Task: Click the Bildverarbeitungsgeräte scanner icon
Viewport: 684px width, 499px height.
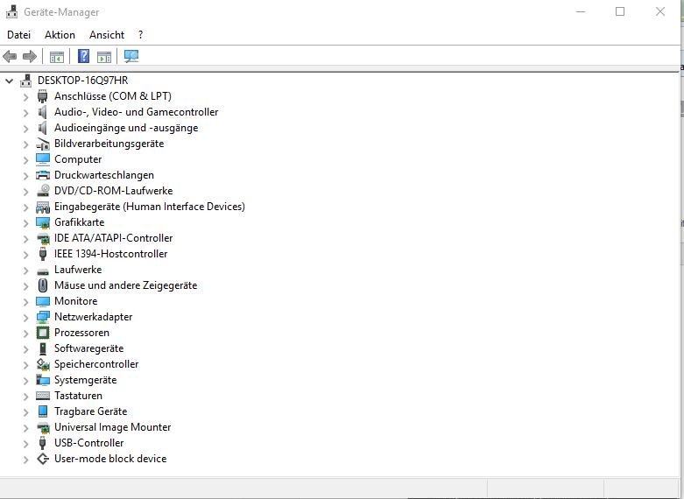Action: pyautogui.click(x=43, y=144)
